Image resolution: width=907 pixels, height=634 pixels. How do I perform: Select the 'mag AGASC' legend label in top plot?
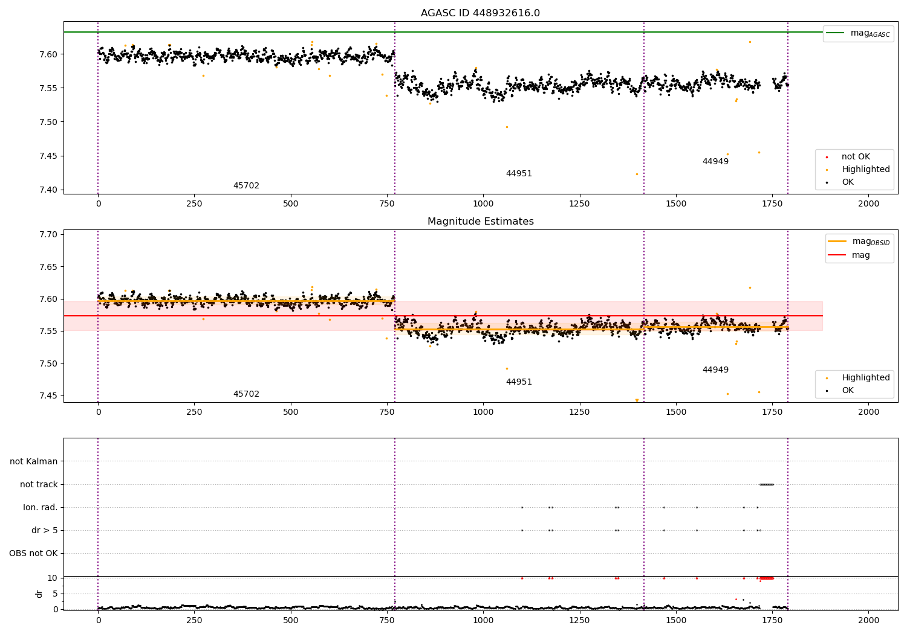point(870,33)
